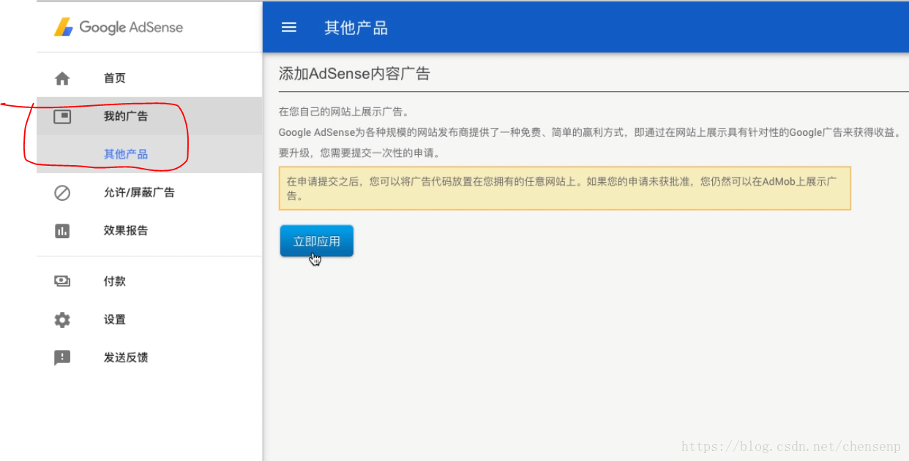Click the home icon beside 首页

[62, 78]
